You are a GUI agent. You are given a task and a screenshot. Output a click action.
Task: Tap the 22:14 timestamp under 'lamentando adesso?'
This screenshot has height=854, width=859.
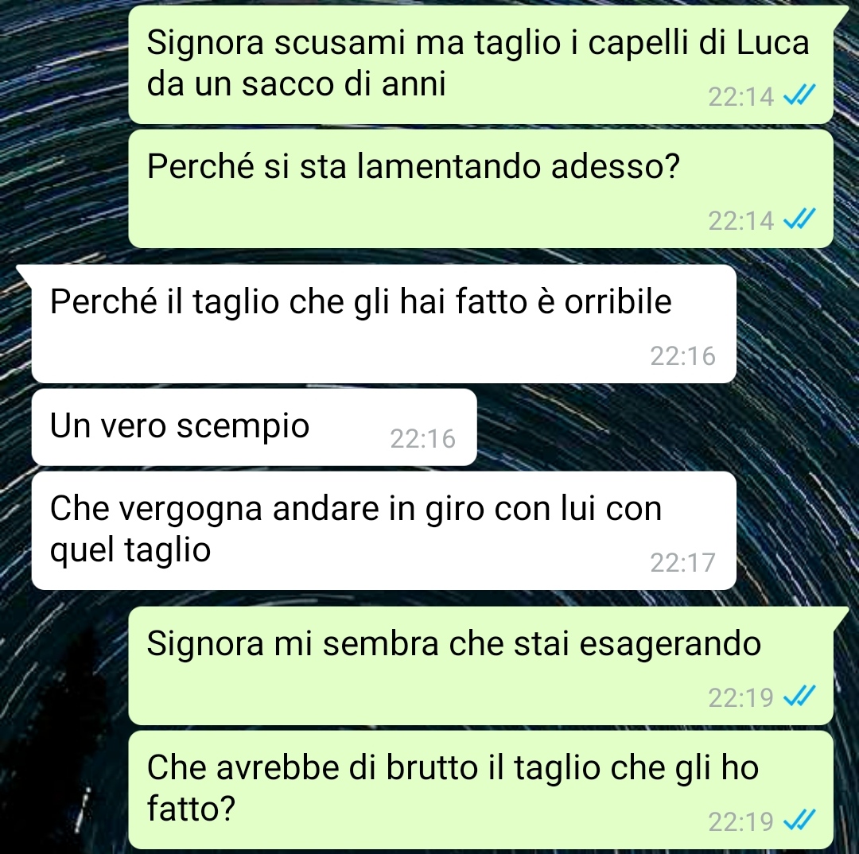click(x=740, y=221)
